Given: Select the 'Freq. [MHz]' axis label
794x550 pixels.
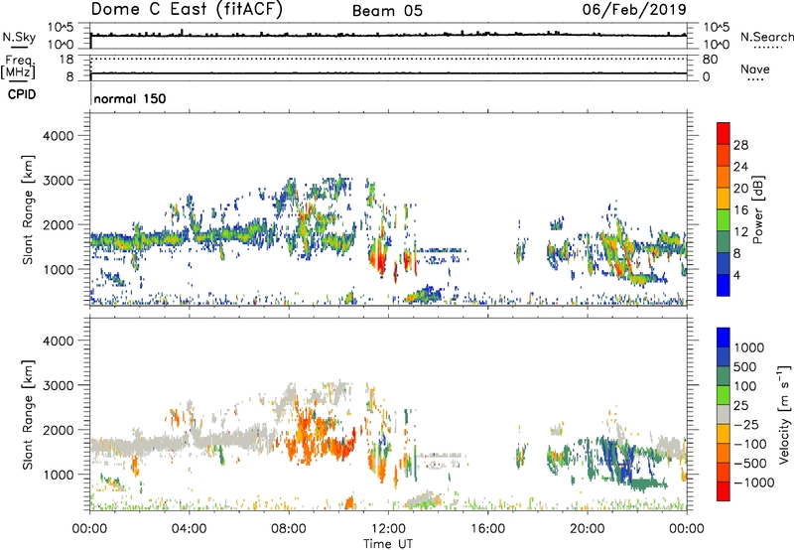Looking at the screenshot, I should pyautogui.click(x=18, y=67).
